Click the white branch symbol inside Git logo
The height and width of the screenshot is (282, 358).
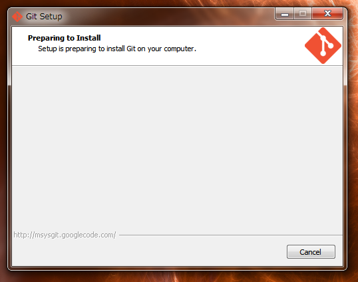point(325,45)
